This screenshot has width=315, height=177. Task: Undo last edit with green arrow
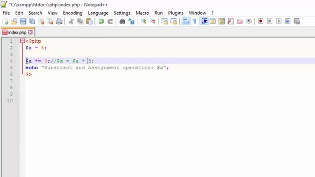coord(101,21)
